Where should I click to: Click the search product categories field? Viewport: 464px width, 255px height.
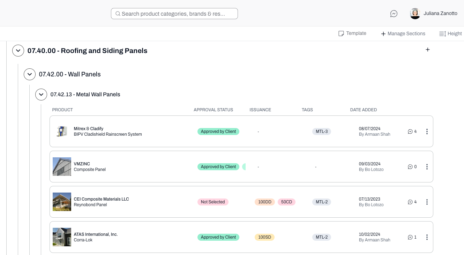click(x=174, y=14)
